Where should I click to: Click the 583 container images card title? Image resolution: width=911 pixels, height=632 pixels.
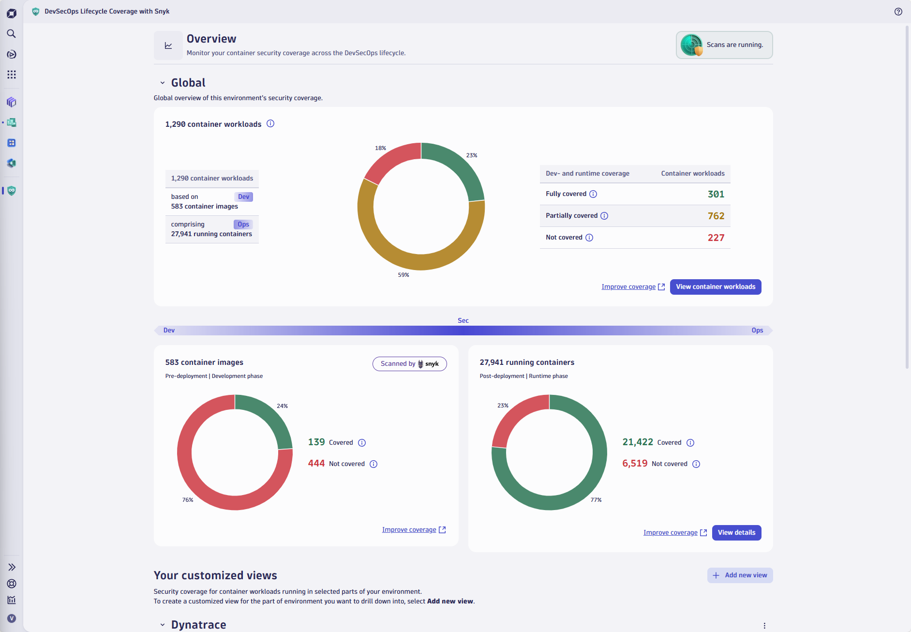204,362
